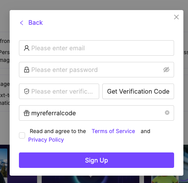Click the 'Read and agree to the' label

(x=58, y=131)
